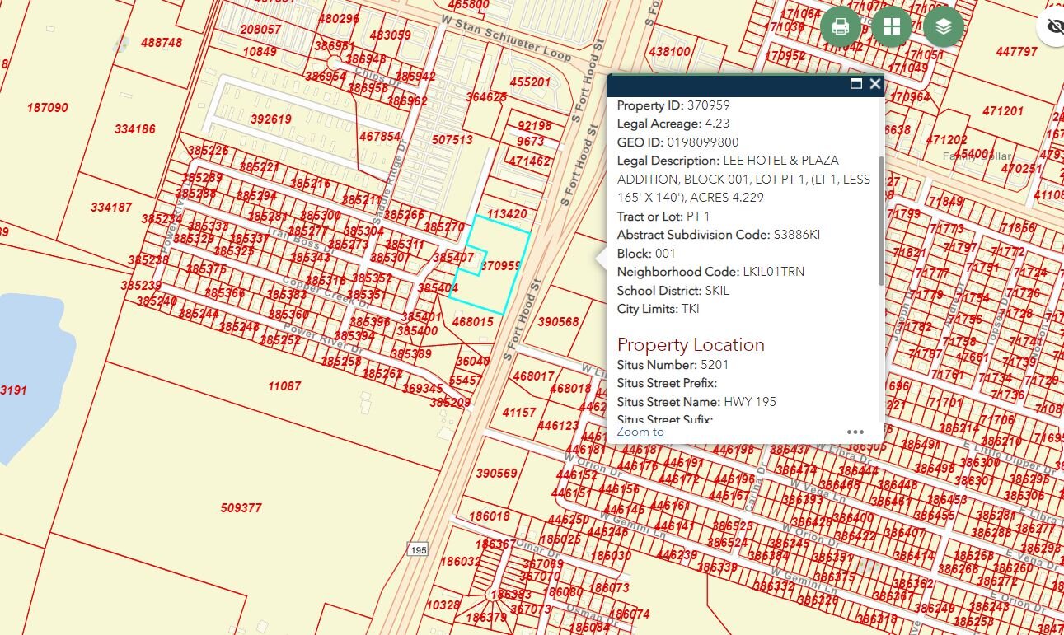Close the Property ID 370959 popup
1064x635 pixels.
tap(874, 84)
